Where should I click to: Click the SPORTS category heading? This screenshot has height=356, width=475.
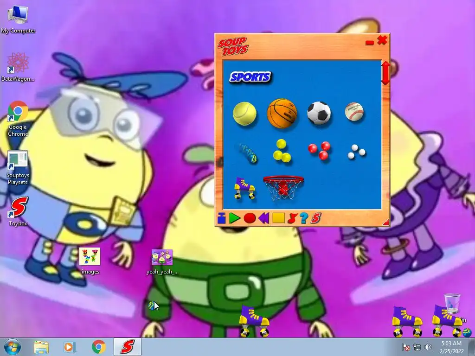pos(250,77)
